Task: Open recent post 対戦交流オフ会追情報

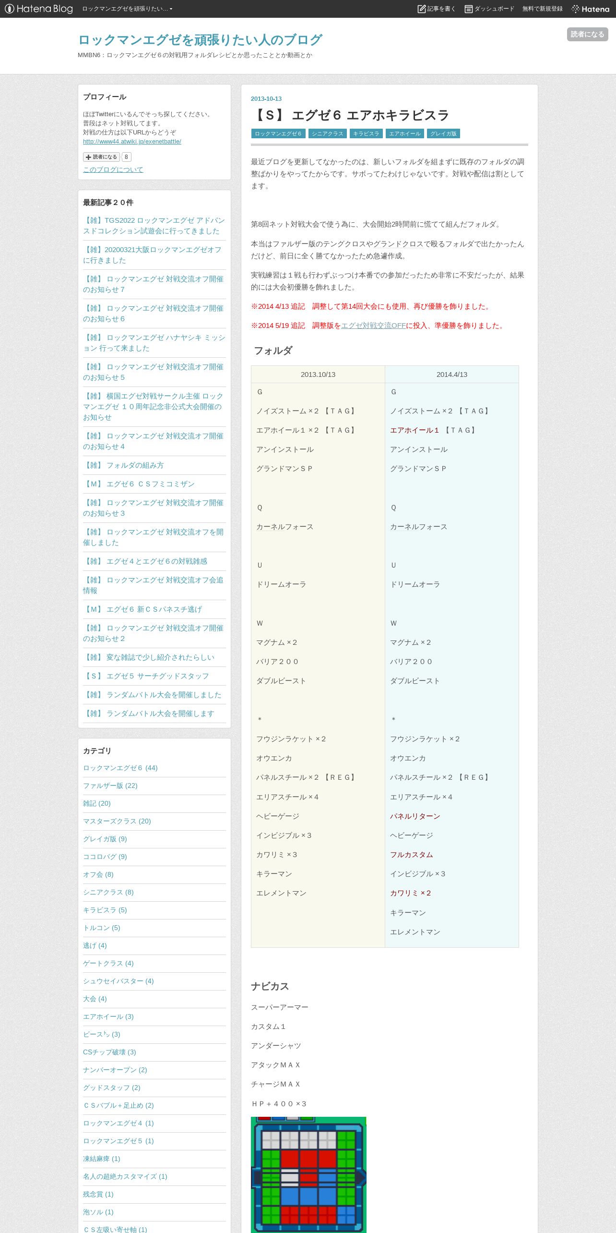Action: click(154, 585)
